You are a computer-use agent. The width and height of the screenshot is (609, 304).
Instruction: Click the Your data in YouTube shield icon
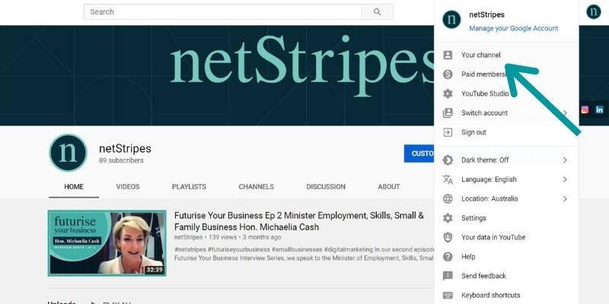(x=448, y=237)
